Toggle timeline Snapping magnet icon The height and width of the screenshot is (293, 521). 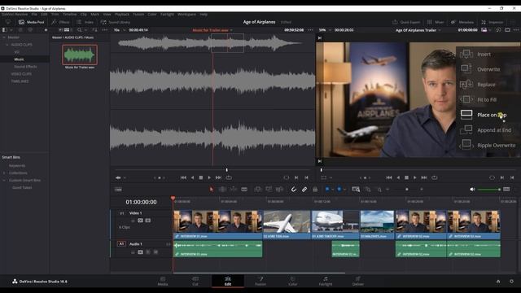(294, 190)
